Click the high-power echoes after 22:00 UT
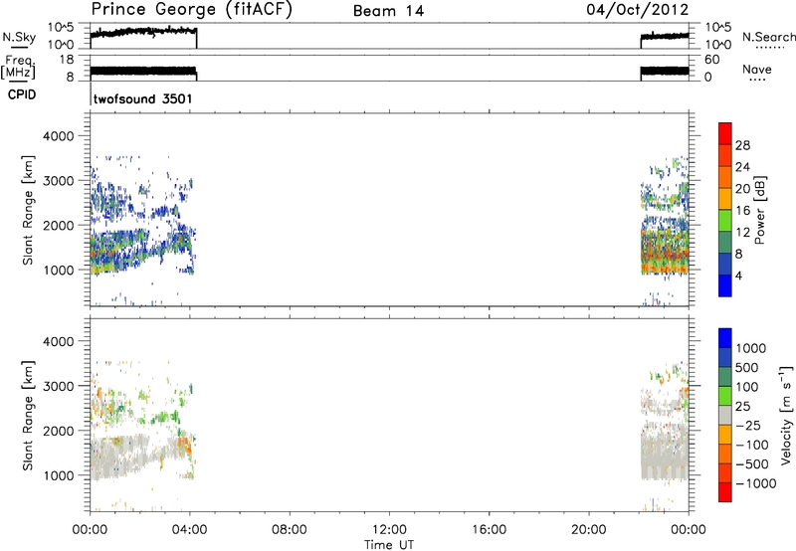Screen dimensions: 796x551 [665, 254]
